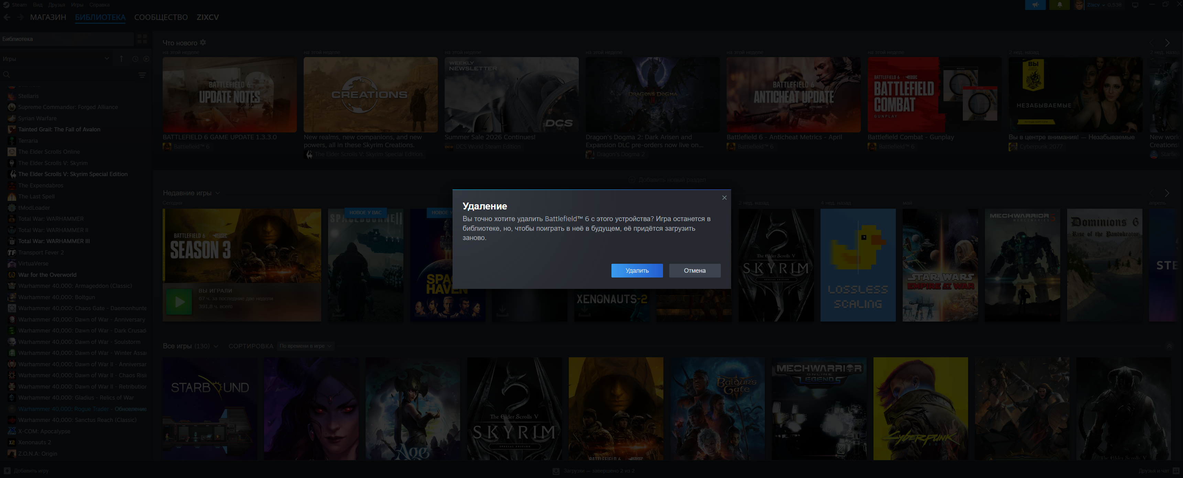
Task: Open the МАГАЗИН tab
Action: [48, 17]
